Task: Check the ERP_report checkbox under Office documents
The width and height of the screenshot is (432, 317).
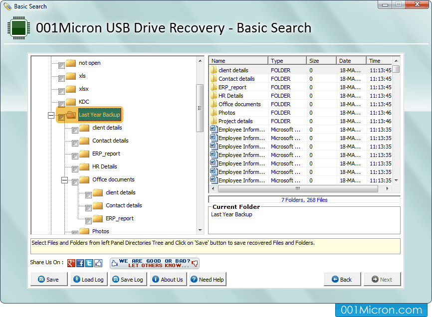Action: pyautogui.click(x=88, y=220)
